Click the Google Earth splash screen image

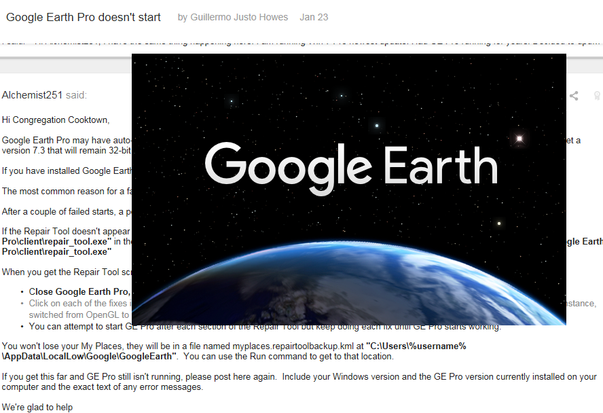[x=349, y=190]
